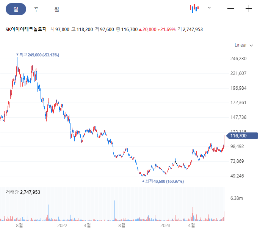Select the daily (일) chart tab
The image size is (260, 229).
pyautogui.click(x=16, y=9)
